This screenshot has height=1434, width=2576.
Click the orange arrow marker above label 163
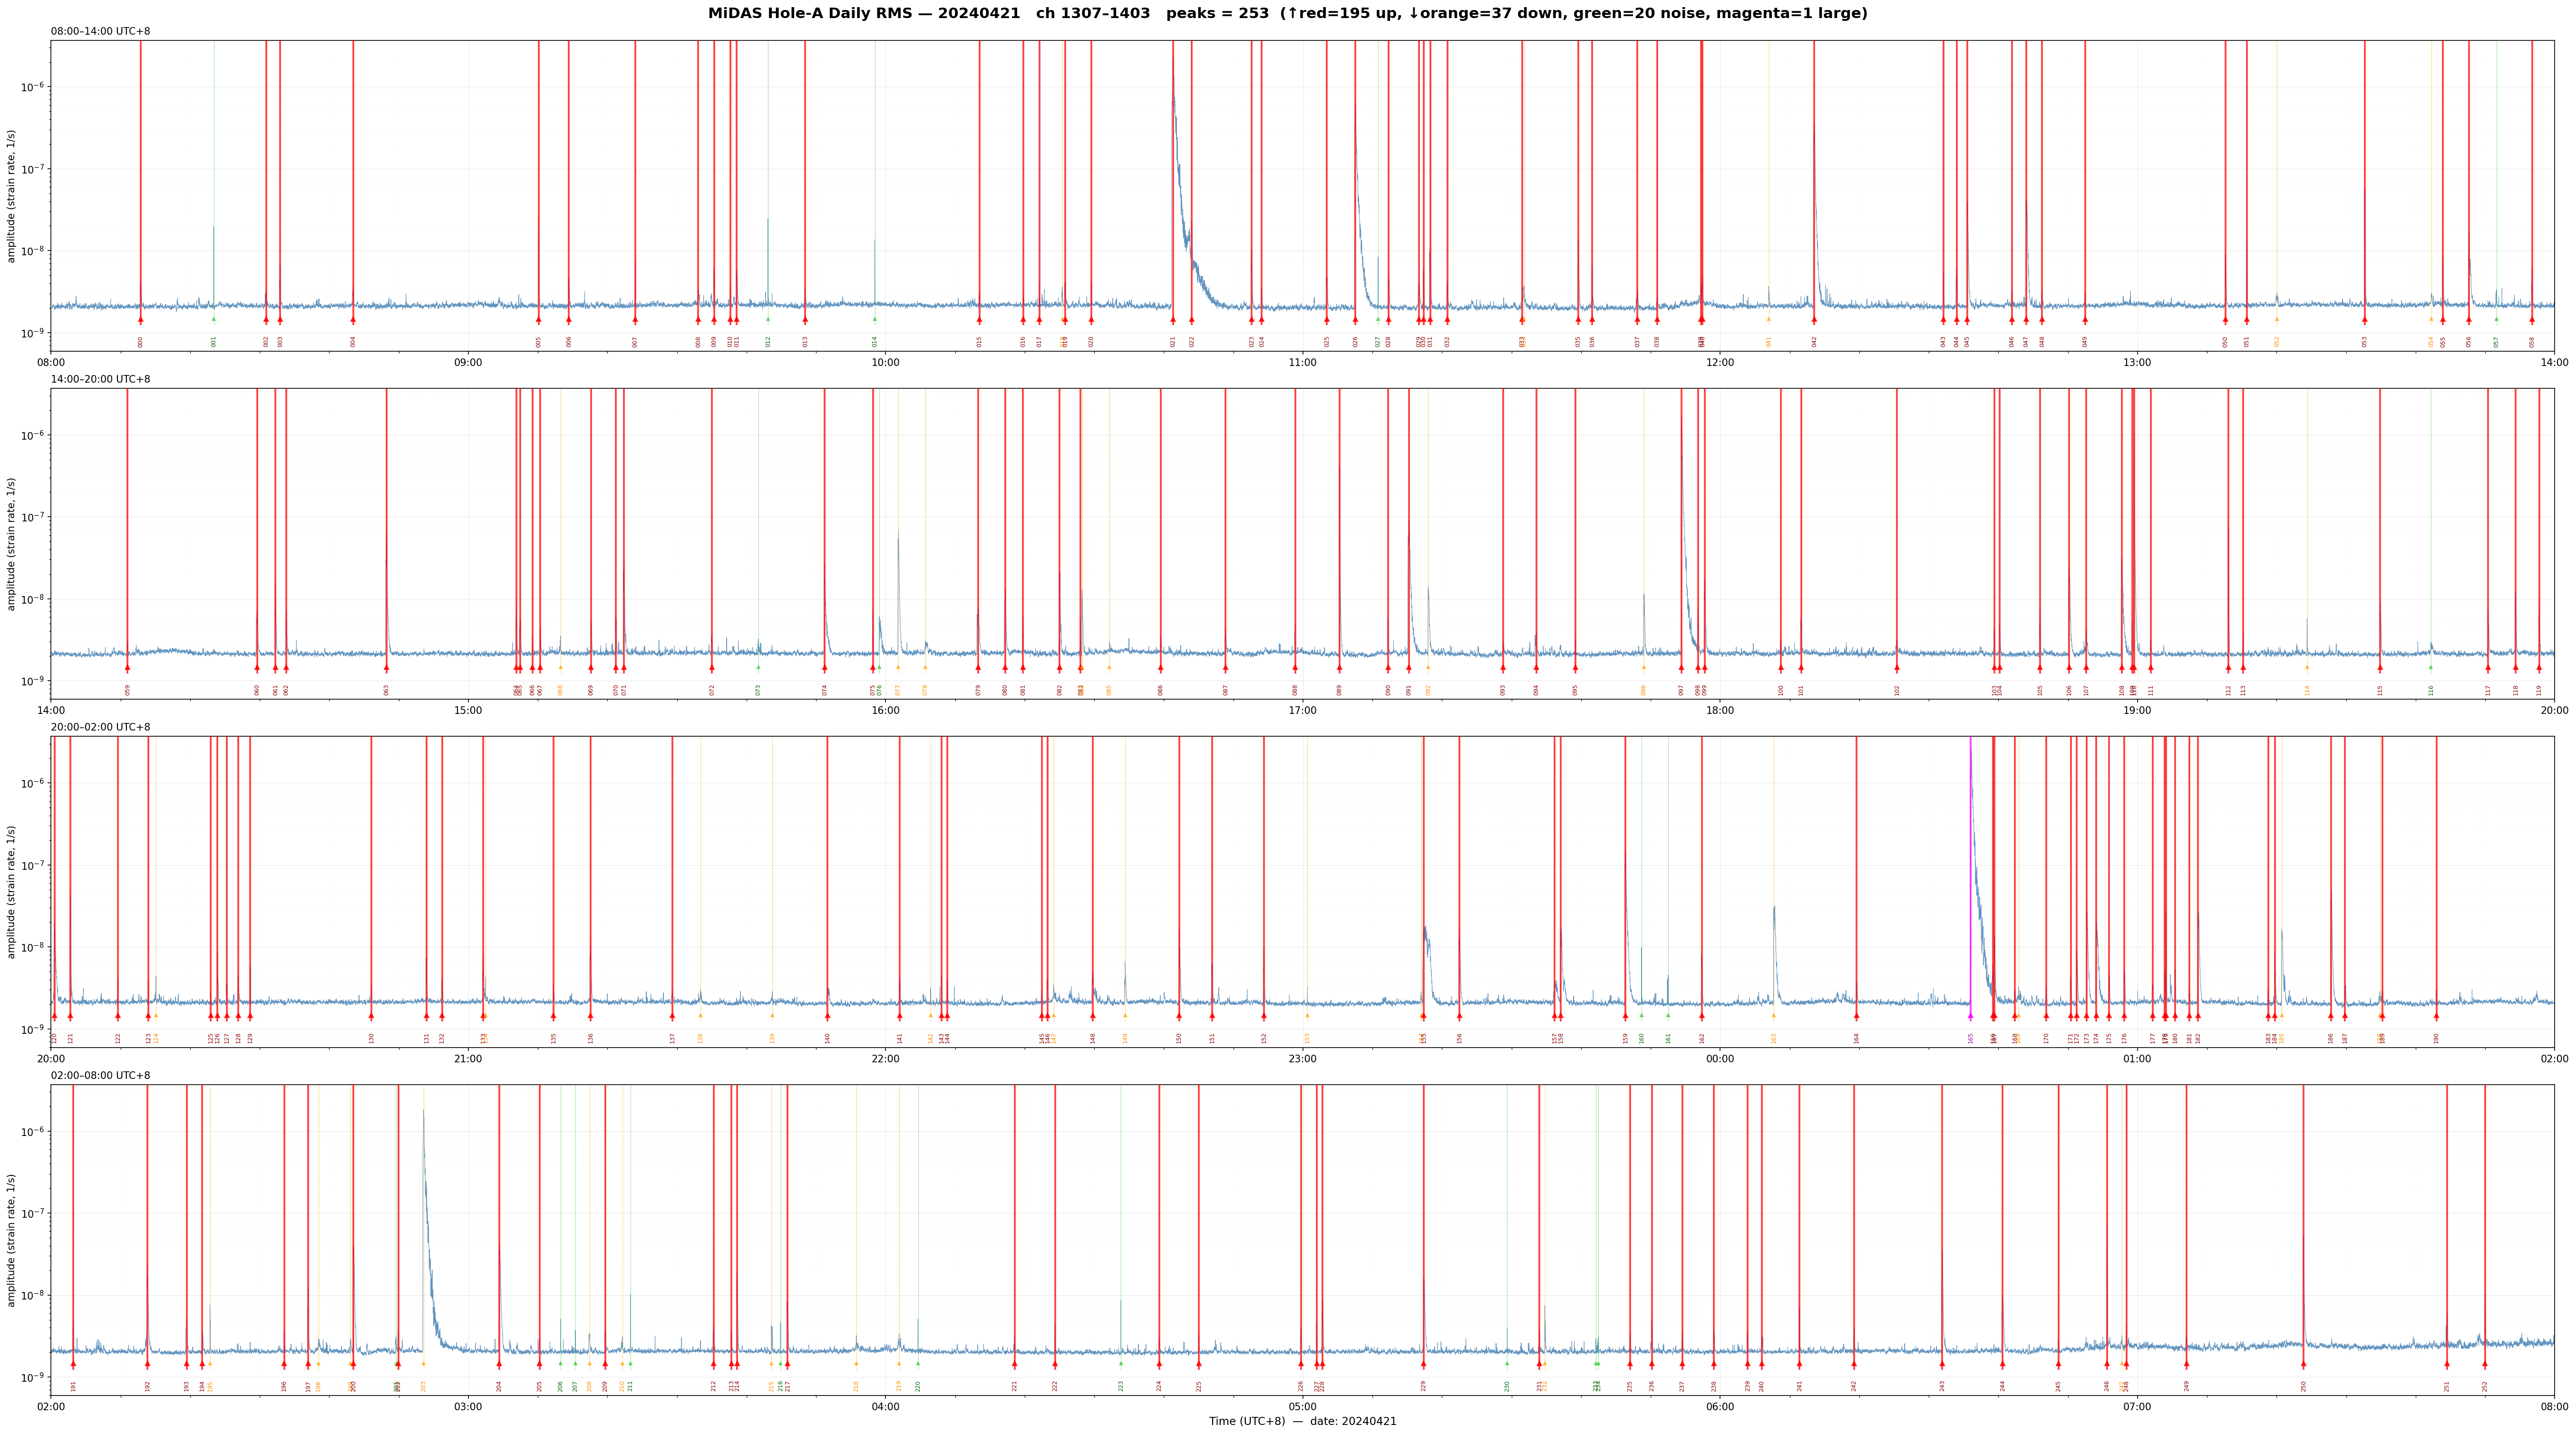point(1774,1016)
